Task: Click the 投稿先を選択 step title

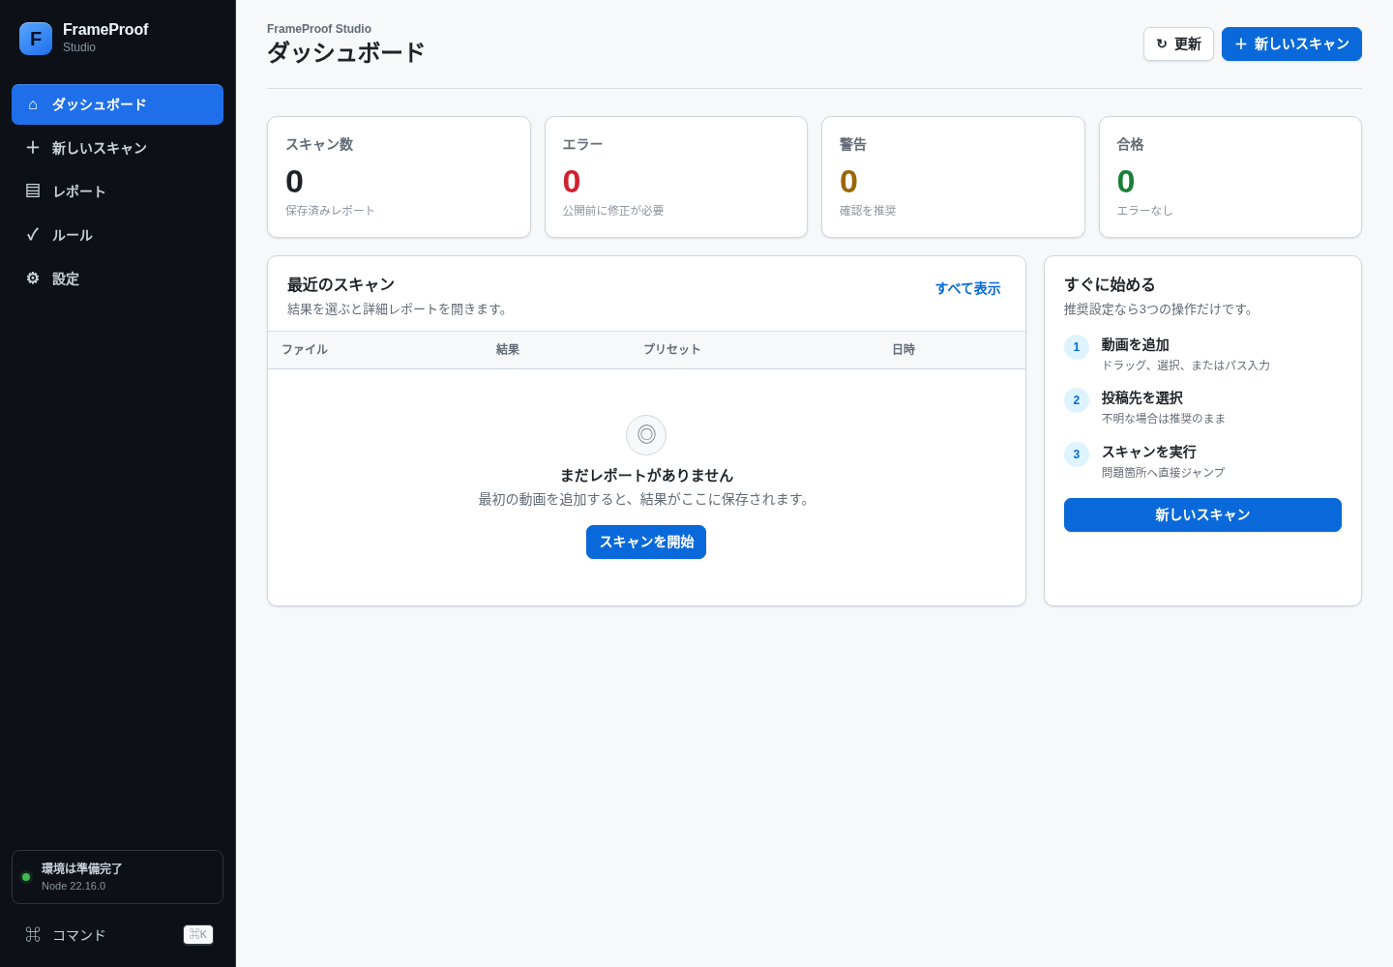Action: click(x=1142, y=398)
